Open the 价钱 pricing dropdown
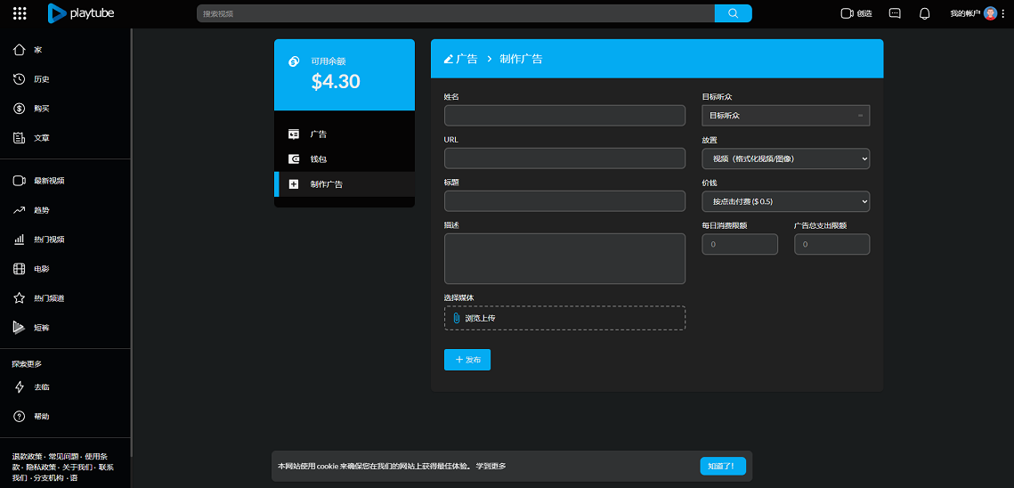1014x488 pixels. pyautogui.click(x=785, y=201)
